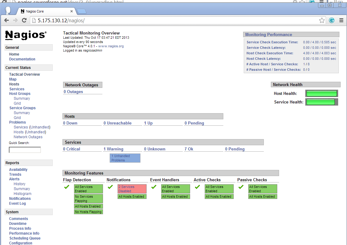Open a new tab button
The height and width of the screenshot is (245, 347).
point(81,11)
